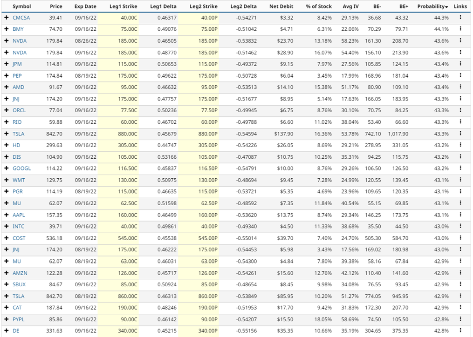Image resolution: width=473 pixels, height=337 pixels.
Task: Sort table by Symbol column header
Action: coord(22,7)
